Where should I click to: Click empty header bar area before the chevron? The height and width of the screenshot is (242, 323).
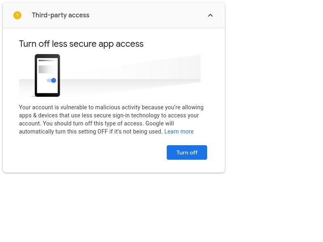[x=147, y=15]
